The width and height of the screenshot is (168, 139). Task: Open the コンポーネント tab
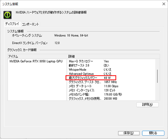(31, 24)
